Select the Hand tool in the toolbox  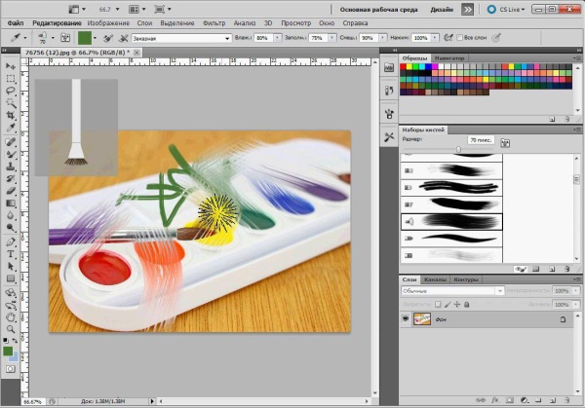[10, 315]
